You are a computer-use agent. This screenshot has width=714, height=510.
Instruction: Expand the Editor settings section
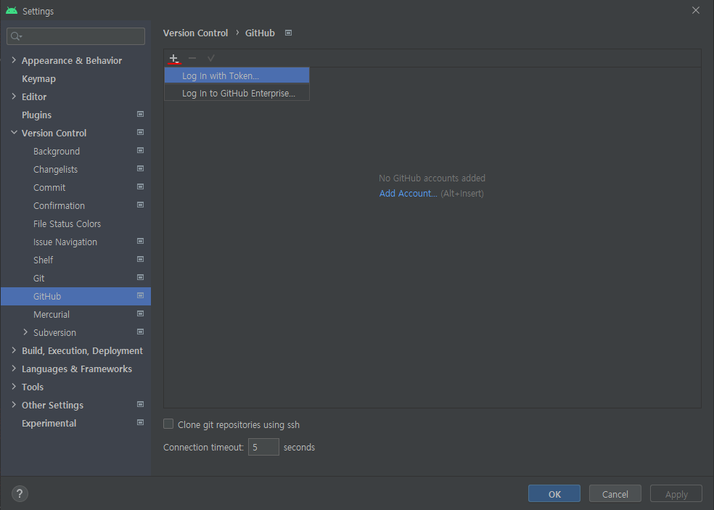point(14,96)
